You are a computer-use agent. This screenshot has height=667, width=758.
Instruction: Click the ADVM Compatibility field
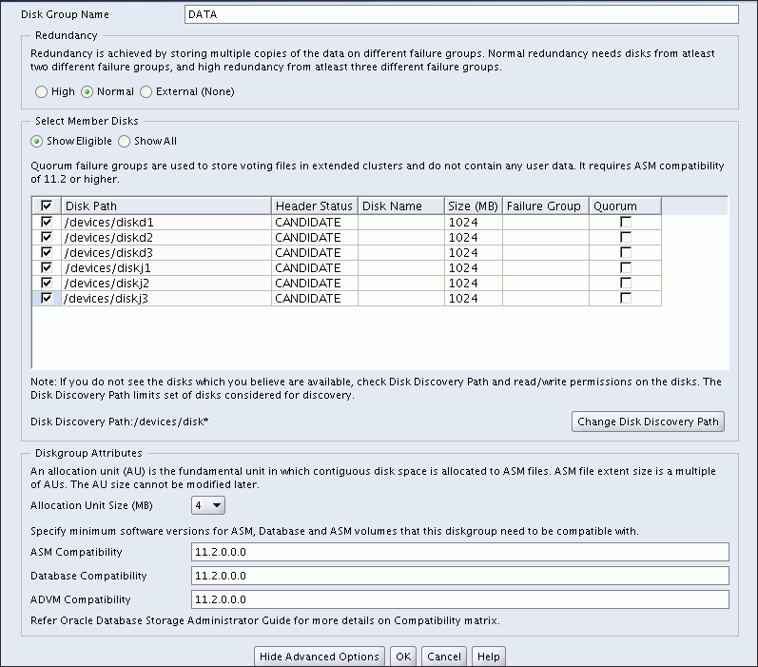tap(459, 599)
